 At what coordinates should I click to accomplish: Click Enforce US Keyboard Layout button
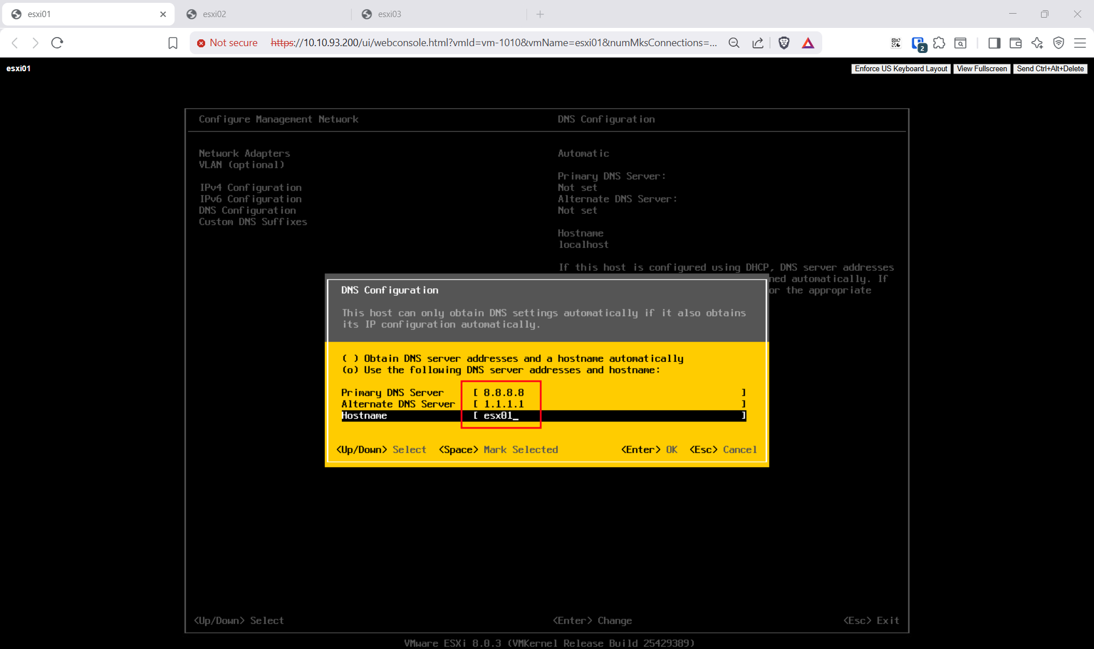coord(901,68)
